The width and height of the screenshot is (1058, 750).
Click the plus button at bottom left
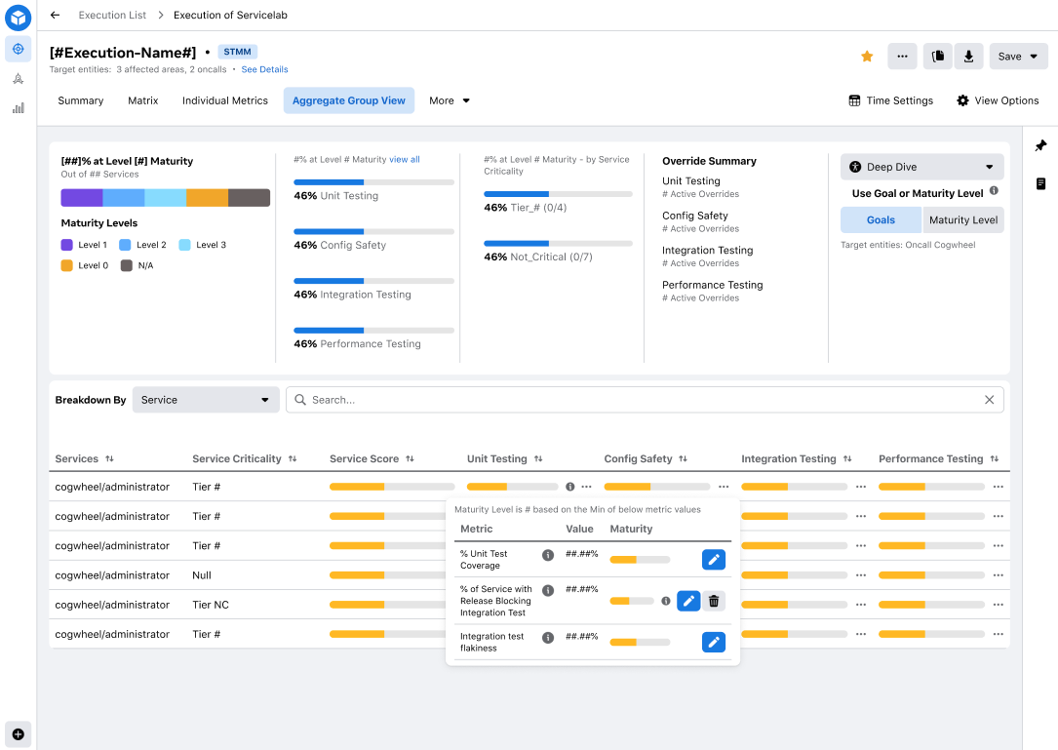point(18,733)
